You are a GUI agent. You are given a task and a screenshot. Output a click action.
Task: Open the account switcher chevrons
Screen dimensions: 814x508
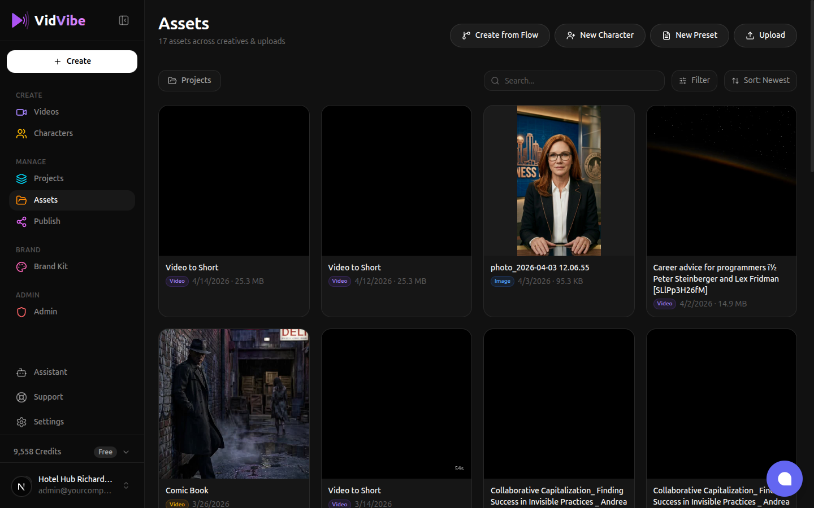tap(126, 485)
